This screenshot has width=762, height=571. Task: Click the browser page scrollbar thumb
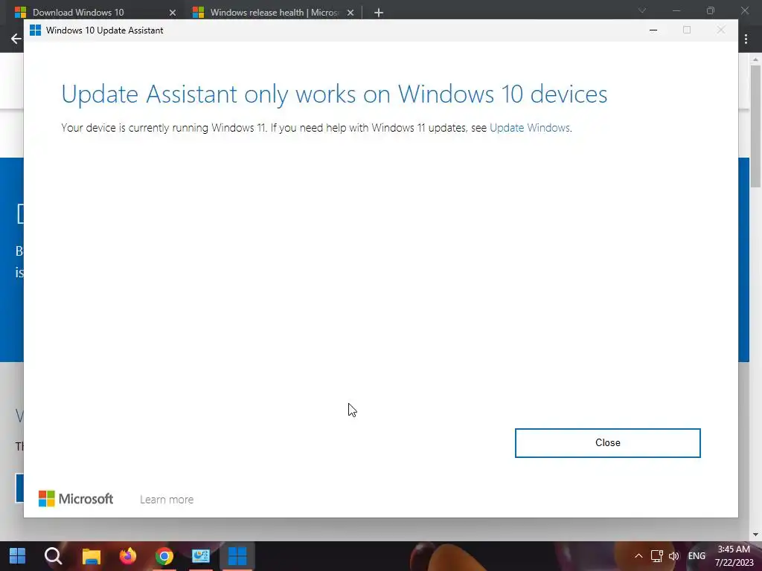pyautogui.click(x=755, y=125)
